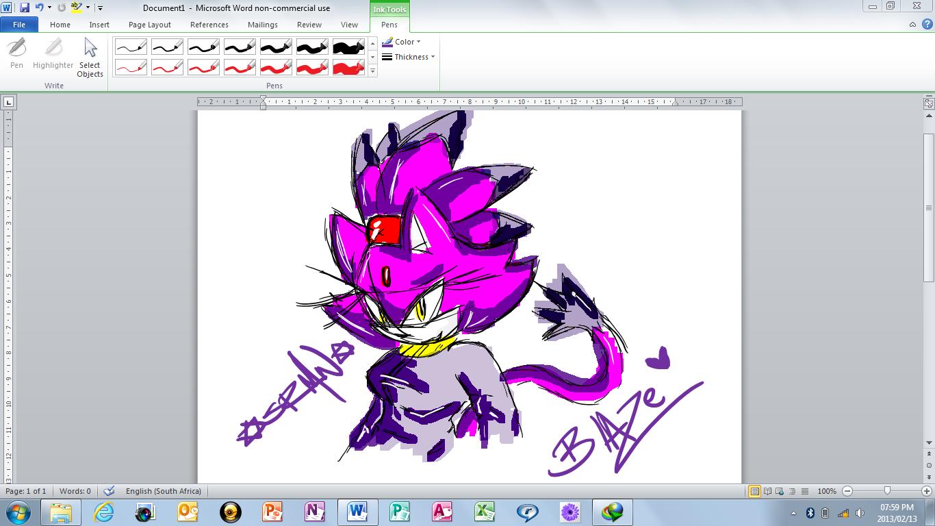Switch to the Home tab
935x526 pixels.
point(60,25)
